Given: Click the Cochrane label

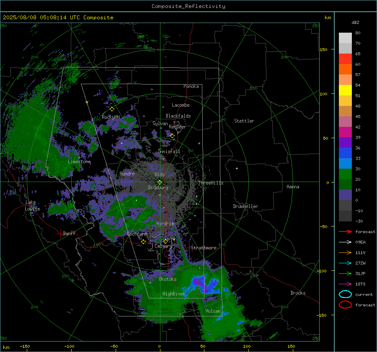Looking at the screenshot, I should pos(137,234).
